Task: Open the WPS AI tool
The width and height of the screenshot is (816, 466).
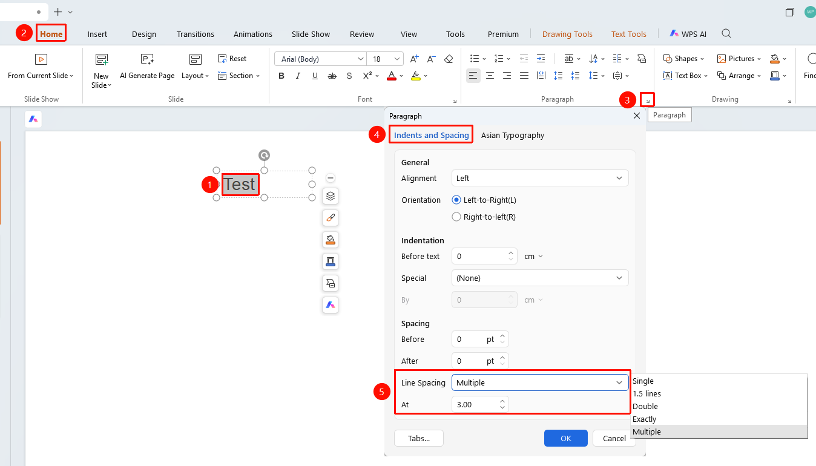Action: 688,34
